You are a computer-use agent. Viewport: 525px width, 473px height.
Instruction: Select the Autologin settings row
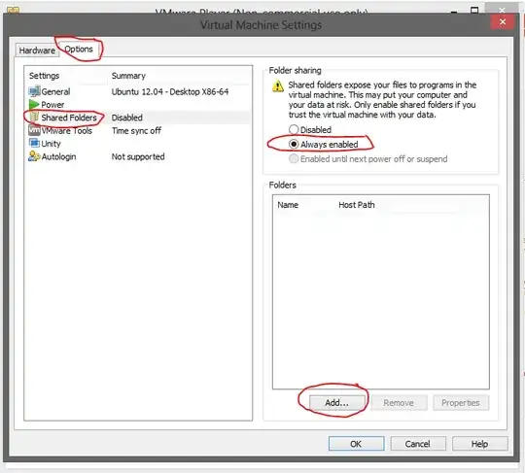pyautogui.click(x=138, y=156)
